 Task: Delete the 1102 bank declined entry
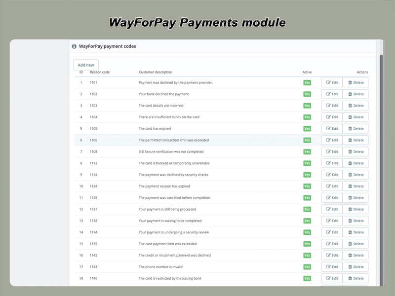355,94
